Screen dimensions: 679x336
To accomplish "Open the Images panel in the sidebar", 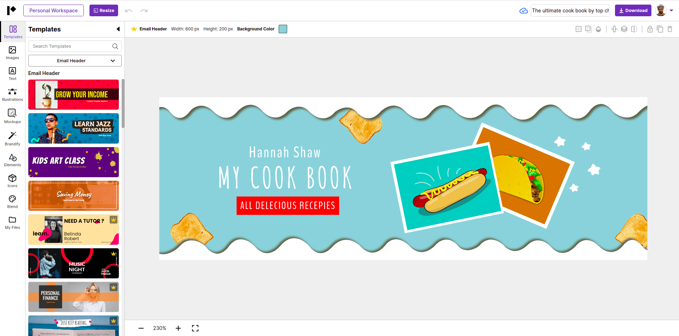I will 12,53.
